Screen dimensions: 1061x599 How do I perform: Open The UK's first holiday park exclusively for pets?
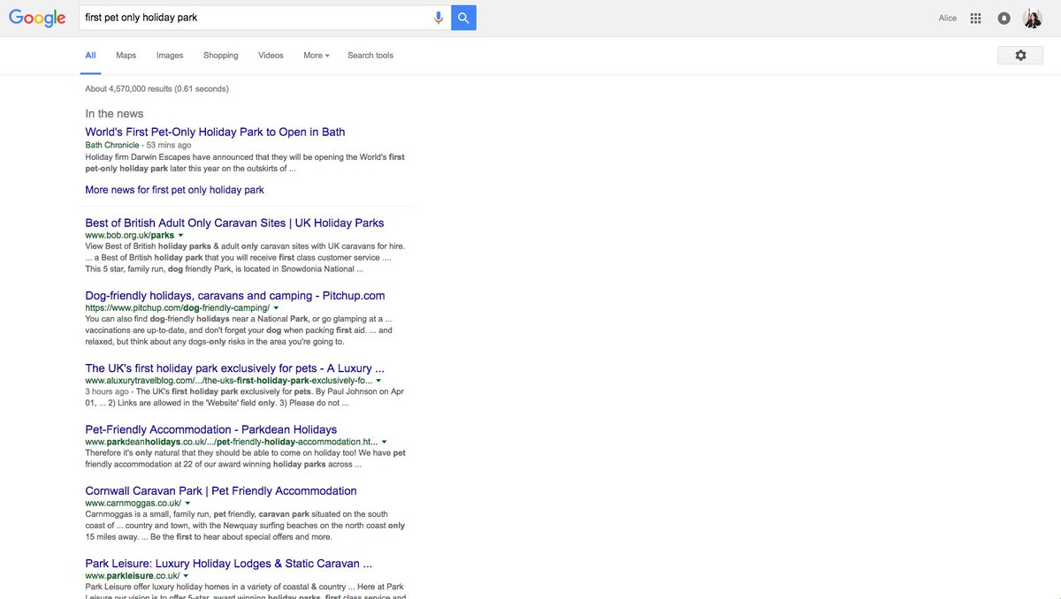[x=234, y=368]
